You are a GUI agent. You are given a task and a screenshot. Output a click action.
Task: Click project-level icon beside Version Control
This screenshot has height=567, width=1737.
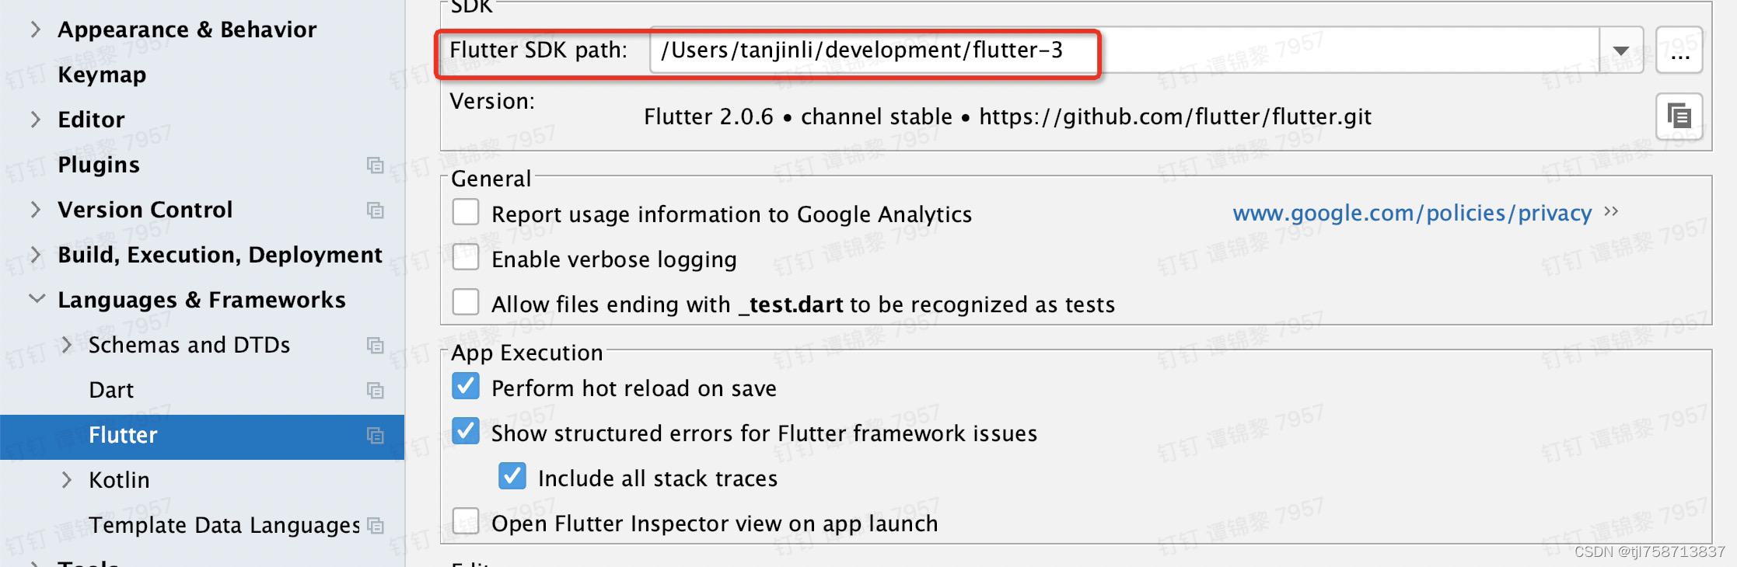point(375,210)
